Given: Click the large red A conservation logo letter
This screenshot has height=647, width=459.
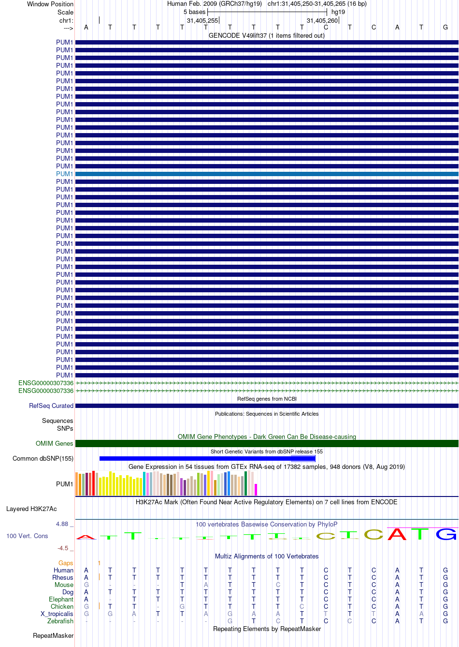Looking at the screenshot, I should tap(397, 534).
